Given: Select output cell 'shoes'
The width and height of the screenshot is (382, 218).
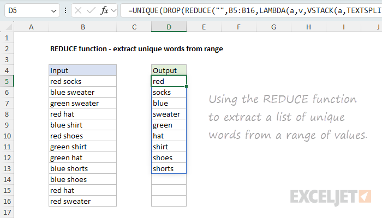Looking at the screenshot, I should point(169,158).
